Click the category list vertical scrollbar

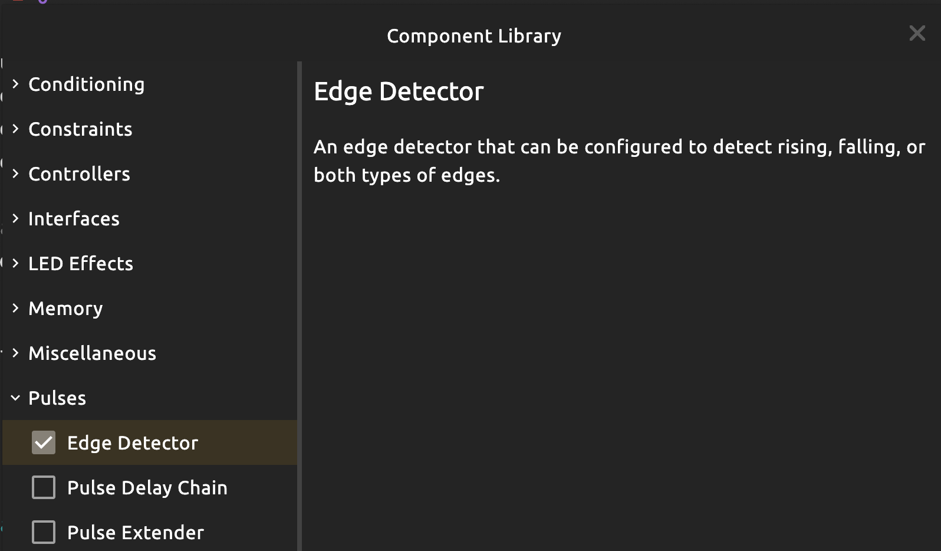[300, 295]
